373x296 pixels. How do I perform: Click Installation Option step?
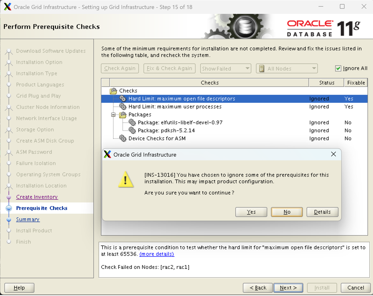(x=39, y=62)
